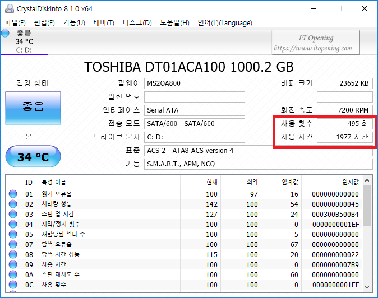Open the 도움말(H) menu

coord(174,23)
